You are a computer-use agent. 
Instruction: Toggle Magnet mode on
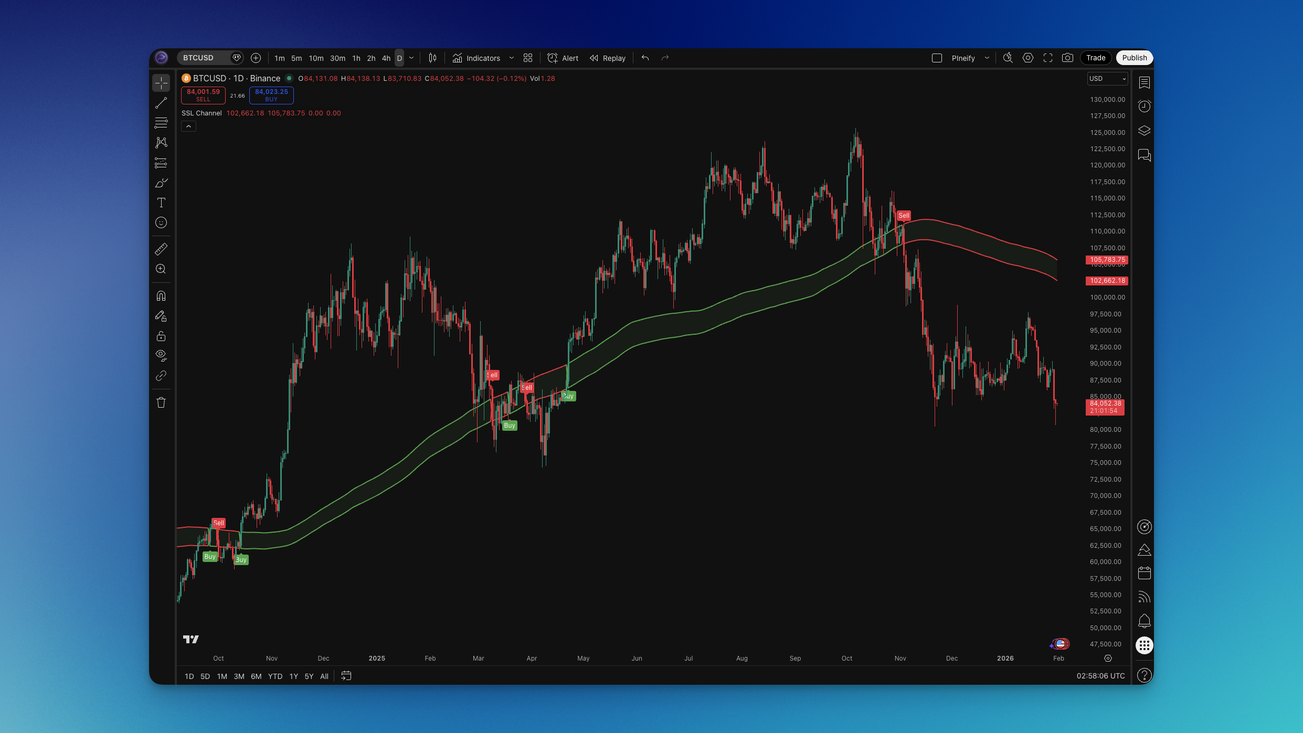(x=161, y=296)
